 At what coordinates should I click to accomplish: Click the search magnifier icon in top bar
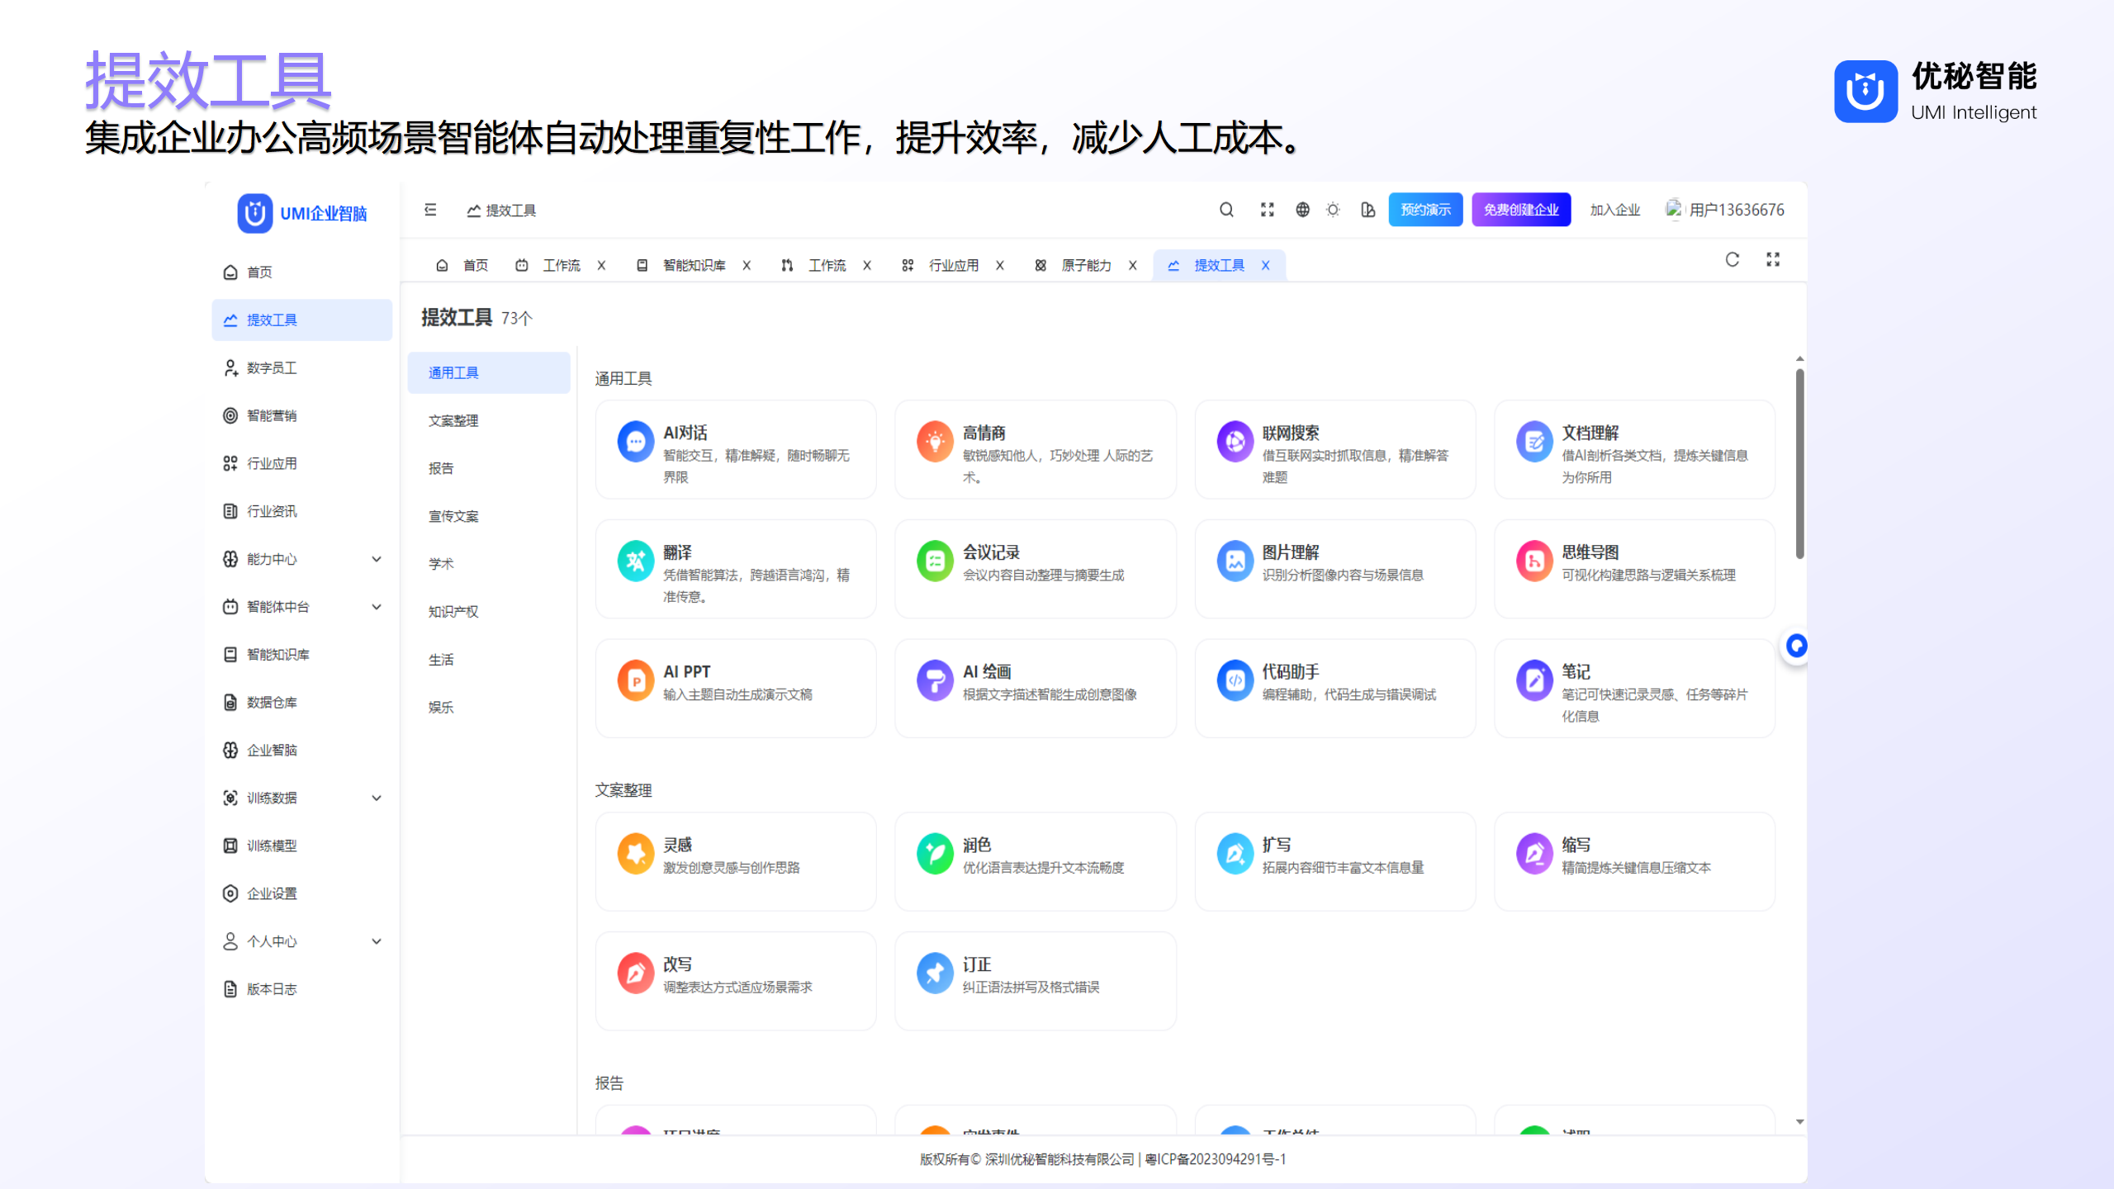click(1225, 210)
